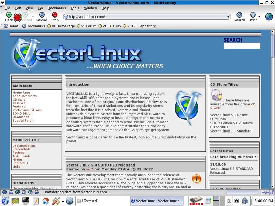Expand the Forward button history arrow
This screenshot has height=206, width=275.
(x=33, y=16)
